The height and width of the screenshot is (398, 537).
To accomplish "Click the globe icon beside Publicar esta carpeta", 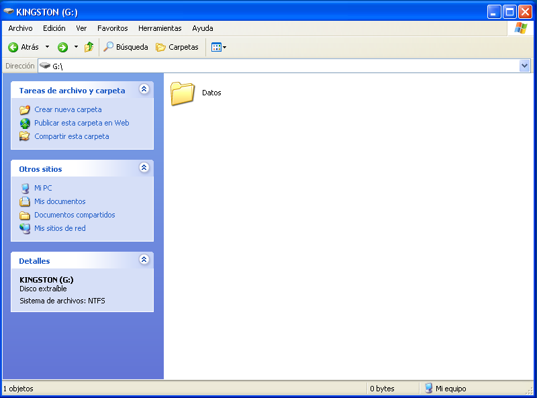I will pyautogui.click(x=25, y=123).
